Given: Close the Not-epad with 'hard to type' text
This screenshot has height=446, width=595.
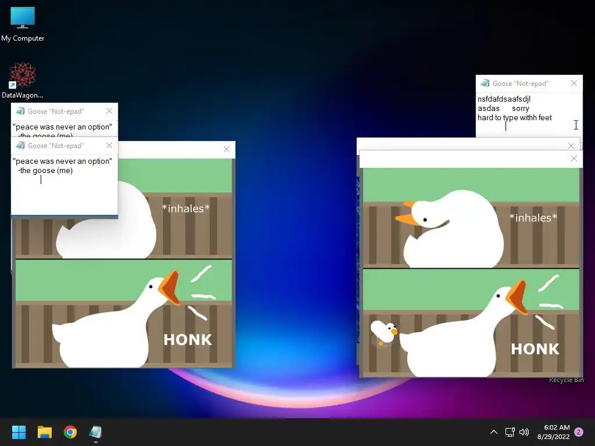Looking at the screenshot, I should pos(574,83).
